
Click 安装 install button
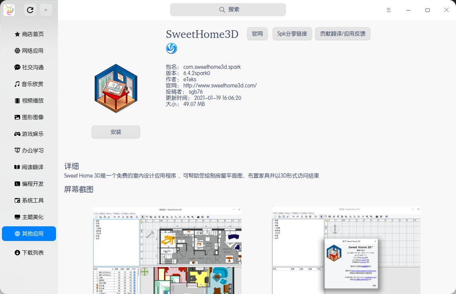116,132
